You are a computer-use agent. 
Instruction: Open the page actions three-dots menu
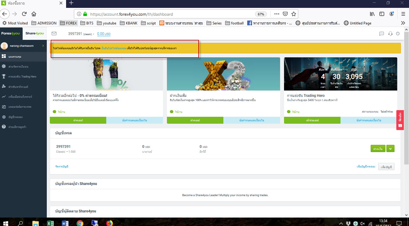pos(277,14)
